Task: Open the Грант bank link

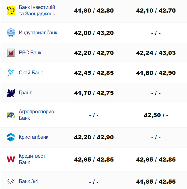Action: click(x=25, y=93)
